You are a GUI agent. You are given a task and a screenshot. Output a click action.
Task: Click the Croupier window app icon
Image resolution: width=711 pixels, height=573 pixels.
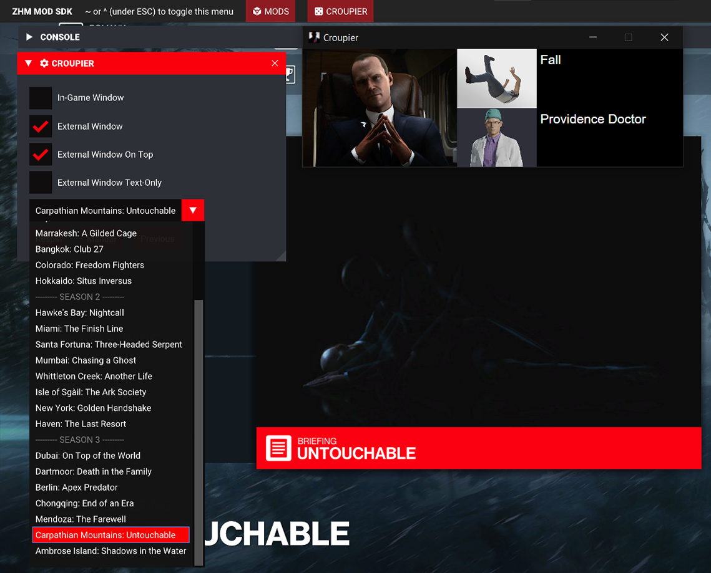point(314,37)
